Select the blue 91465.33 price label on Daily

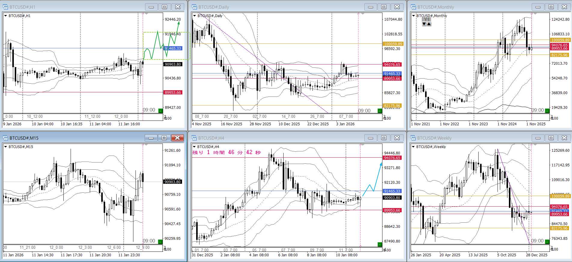392,74
